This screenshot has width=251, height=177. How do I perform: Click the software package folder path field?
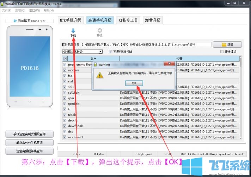[x=146, y=45]
